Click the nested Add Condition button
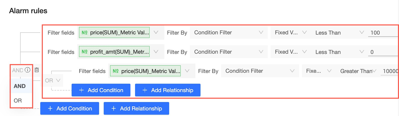Viewport: 399px width, 116px height. coord(101,90)
